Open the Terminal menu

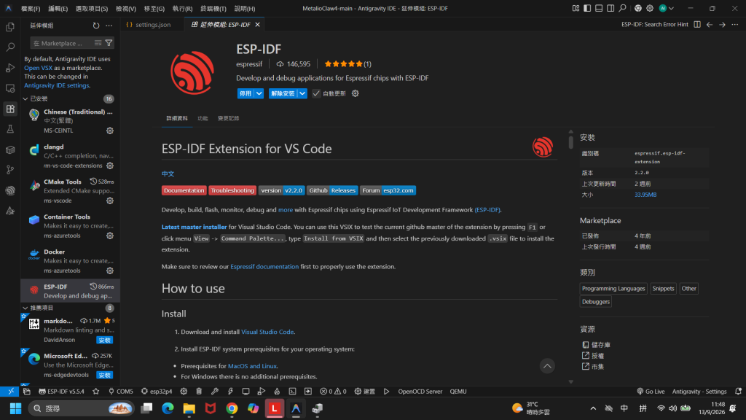[x=213, y=9]
